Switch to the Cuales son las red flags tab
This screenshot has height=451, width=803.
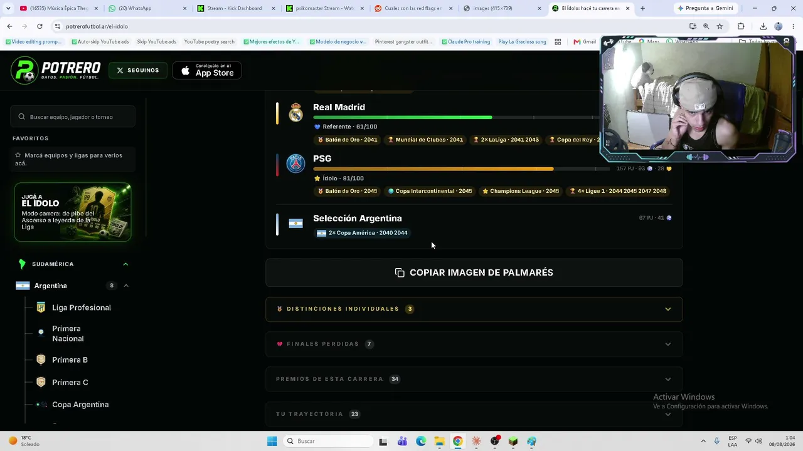(412, 8)
